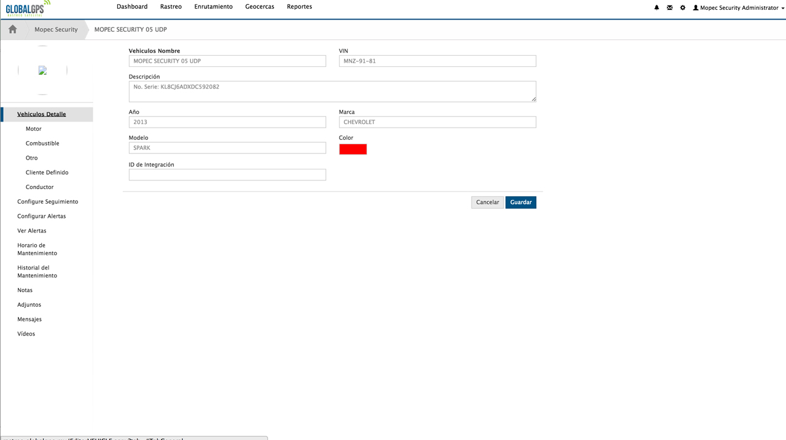786x440 pixels.
Task: Click the Guardar button
Action: (x=521, y=203)
